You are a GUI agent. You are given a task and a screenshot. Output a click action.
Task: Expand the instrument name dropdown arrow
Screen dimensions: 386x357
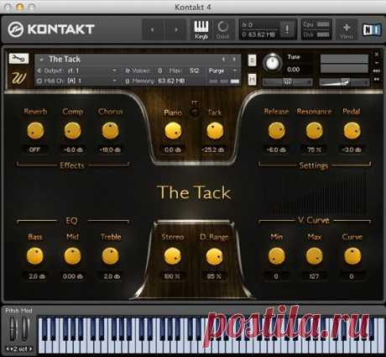(41, 60)
